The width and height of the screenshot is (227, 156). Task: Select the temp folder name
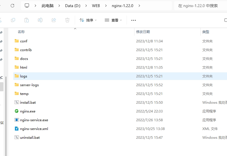tap(24, 94)
